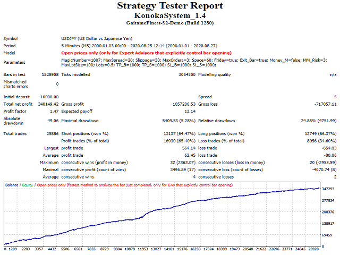Click average profit trade value '62.45'
Screen dimensions: 340x255
coord(190,155)
